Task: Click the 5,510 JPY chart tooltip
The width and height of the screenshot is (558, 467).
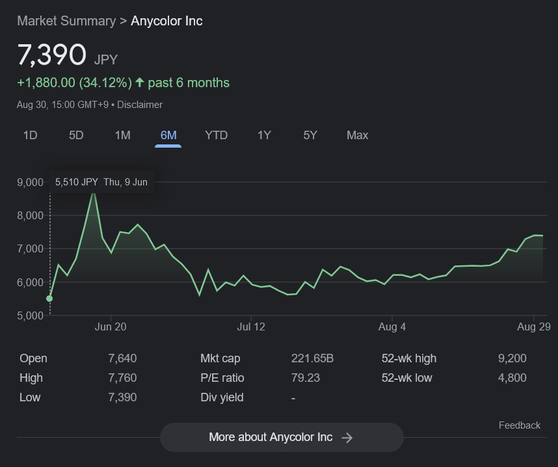Action: pos(101,182)
